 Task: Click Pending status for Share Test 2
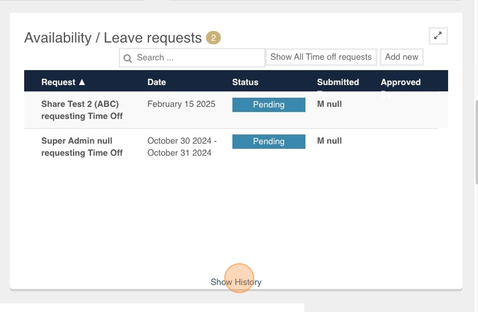coord(269,104)
